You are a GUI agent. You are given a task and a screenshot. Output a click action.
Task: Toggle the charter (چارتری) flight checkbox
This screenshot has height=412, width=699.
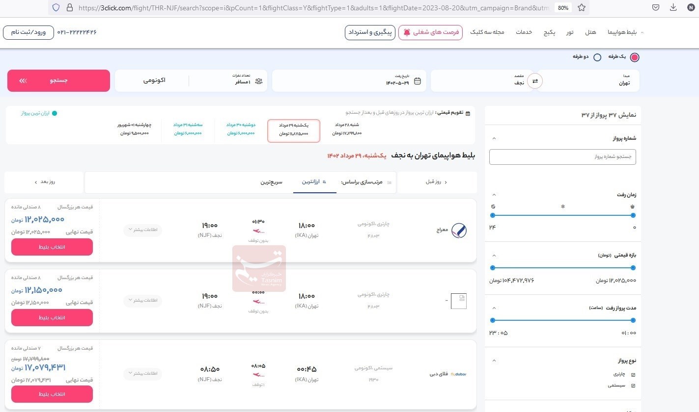633,374
